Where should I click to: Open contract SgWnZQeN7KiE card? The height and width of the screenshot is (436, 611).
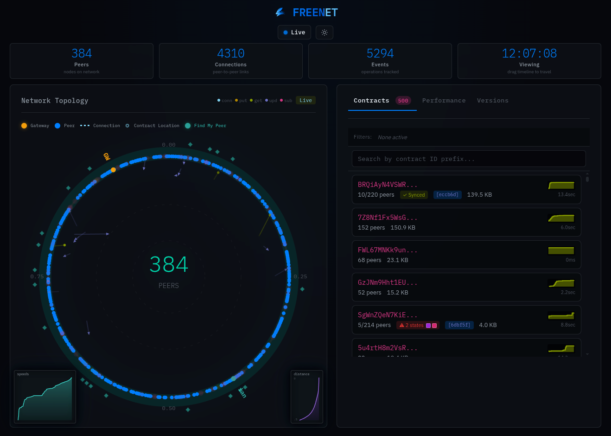(466, 320)
